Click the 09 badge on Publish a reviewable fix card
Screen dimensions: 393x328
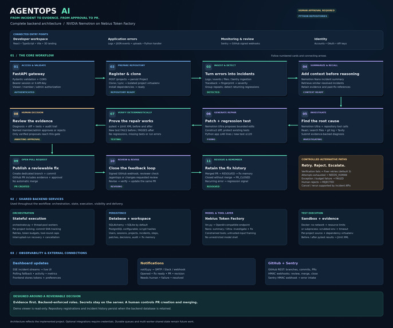click(x=16, y=161)
